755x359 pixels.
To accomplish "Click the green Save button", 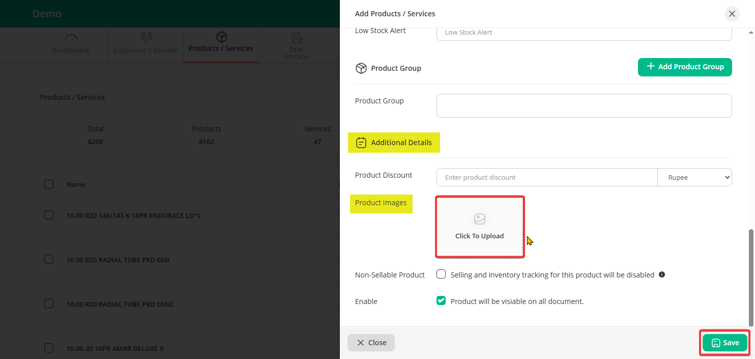I will (724, 343).
